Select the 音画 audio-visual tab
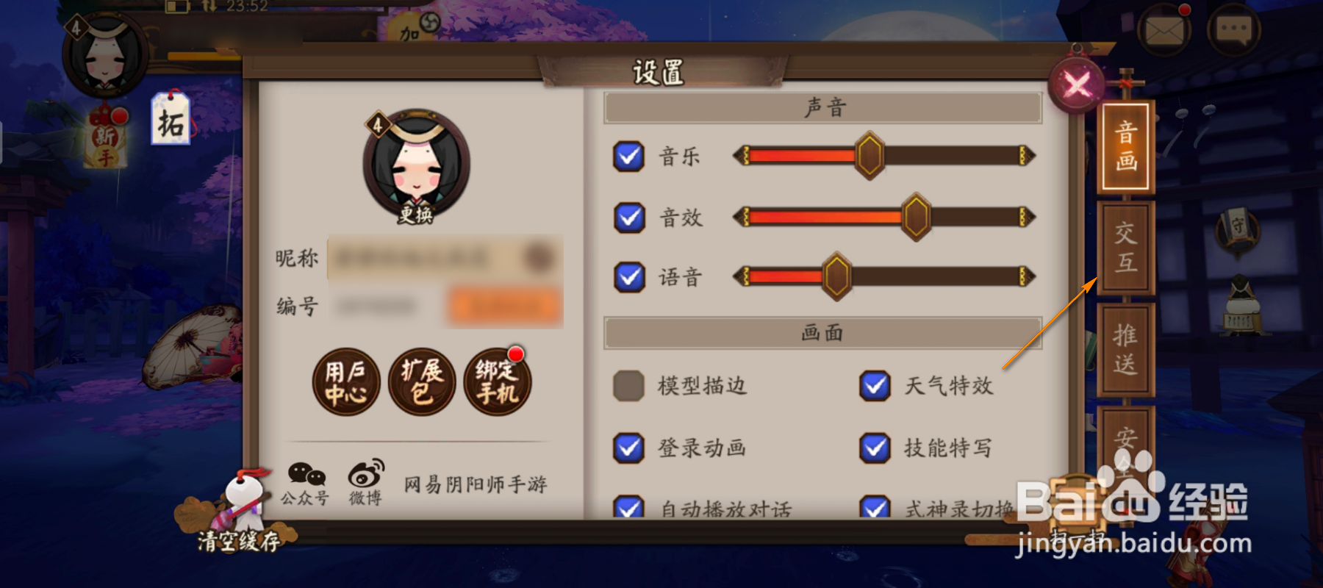 pos(1125,146)
